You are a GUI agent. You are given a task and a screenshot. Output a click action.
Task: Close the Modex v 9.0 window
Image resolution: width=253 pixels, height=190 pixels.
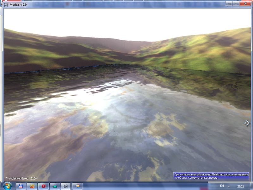[x=245, y=3]
